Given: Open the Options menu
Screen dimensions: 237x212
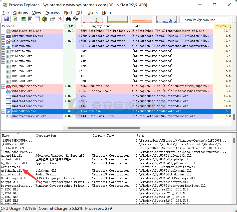Looking at the screenshot, I should point(21,13).
